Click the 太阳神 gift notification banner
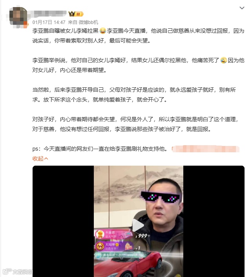 click(x=114, y=246)
